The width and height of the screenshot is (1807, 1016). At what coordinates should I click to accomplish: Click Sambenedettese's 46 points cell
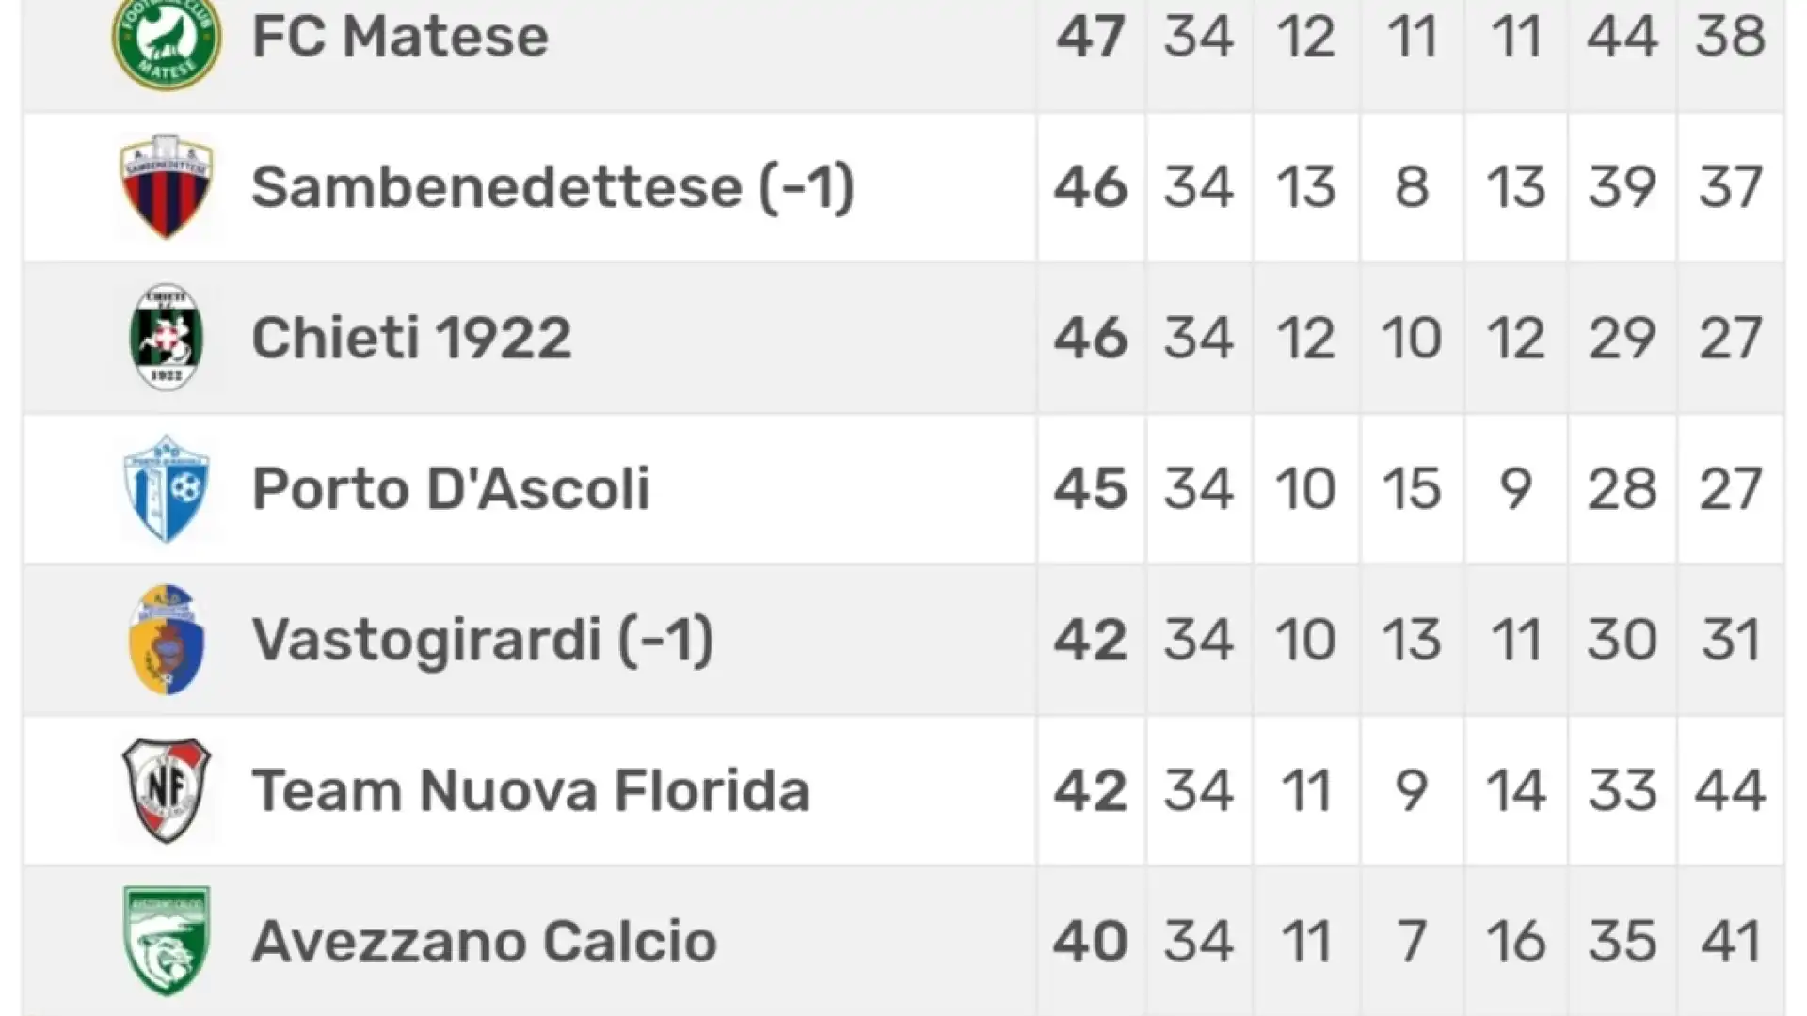pos(1091,187)
